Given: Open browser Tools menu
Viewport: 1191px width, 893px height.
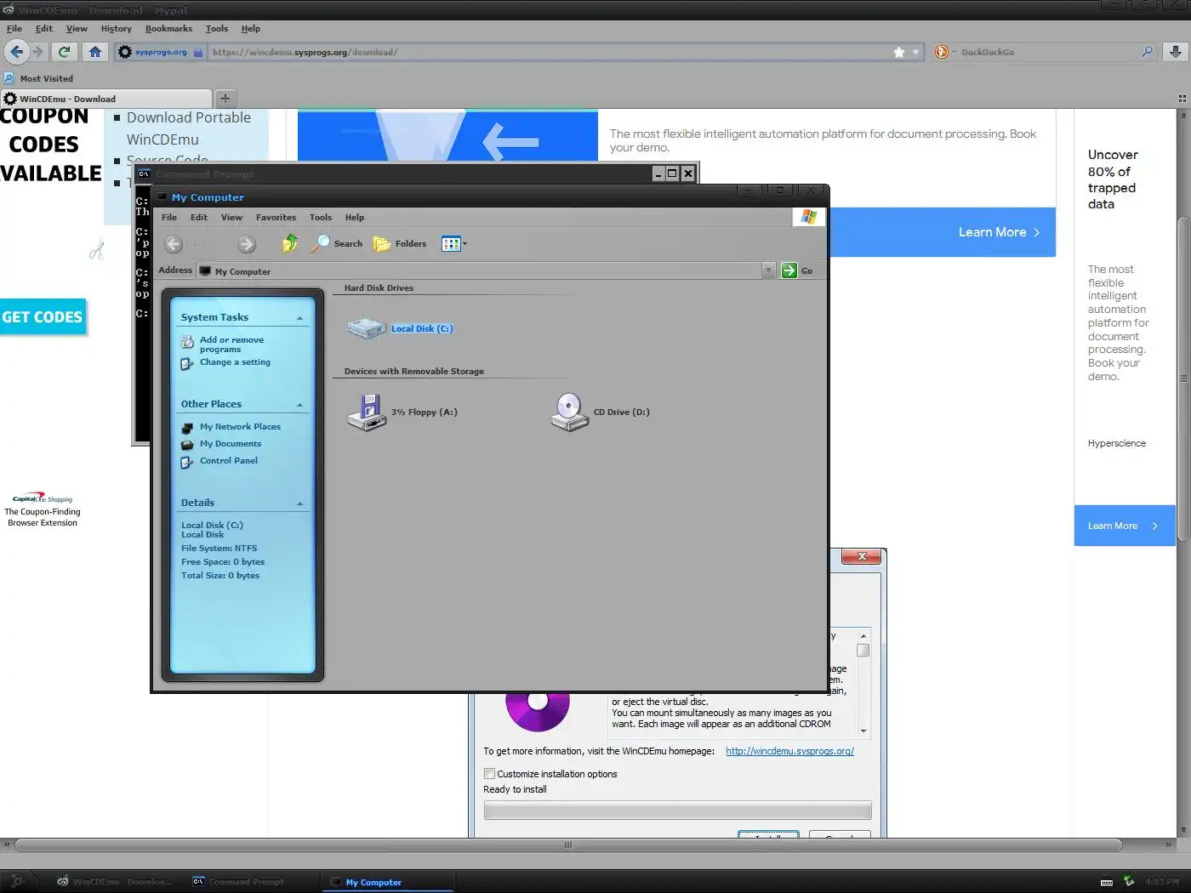Looking at the screenshot, I should [217, 28].
